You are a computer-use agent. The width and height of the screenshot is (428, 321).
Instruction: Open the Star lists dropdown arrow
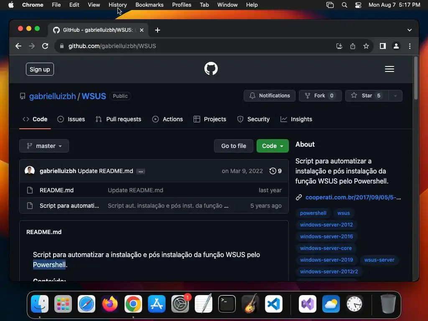(395, 96)
